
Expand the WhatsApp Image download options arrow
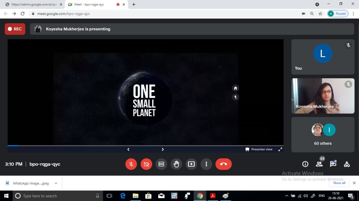(56, 183)
